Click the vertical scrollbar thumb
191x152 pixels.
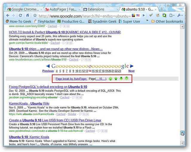click(182, 133)
